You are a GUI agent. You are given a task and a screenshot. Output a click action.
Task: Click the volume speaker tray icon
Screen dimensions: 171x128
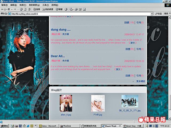point(148,126)
